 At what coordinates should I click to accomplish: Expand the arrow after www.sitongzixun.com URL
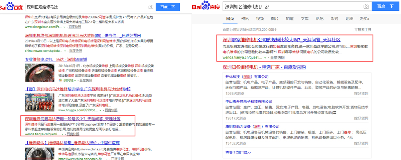(x=65, y=26)
